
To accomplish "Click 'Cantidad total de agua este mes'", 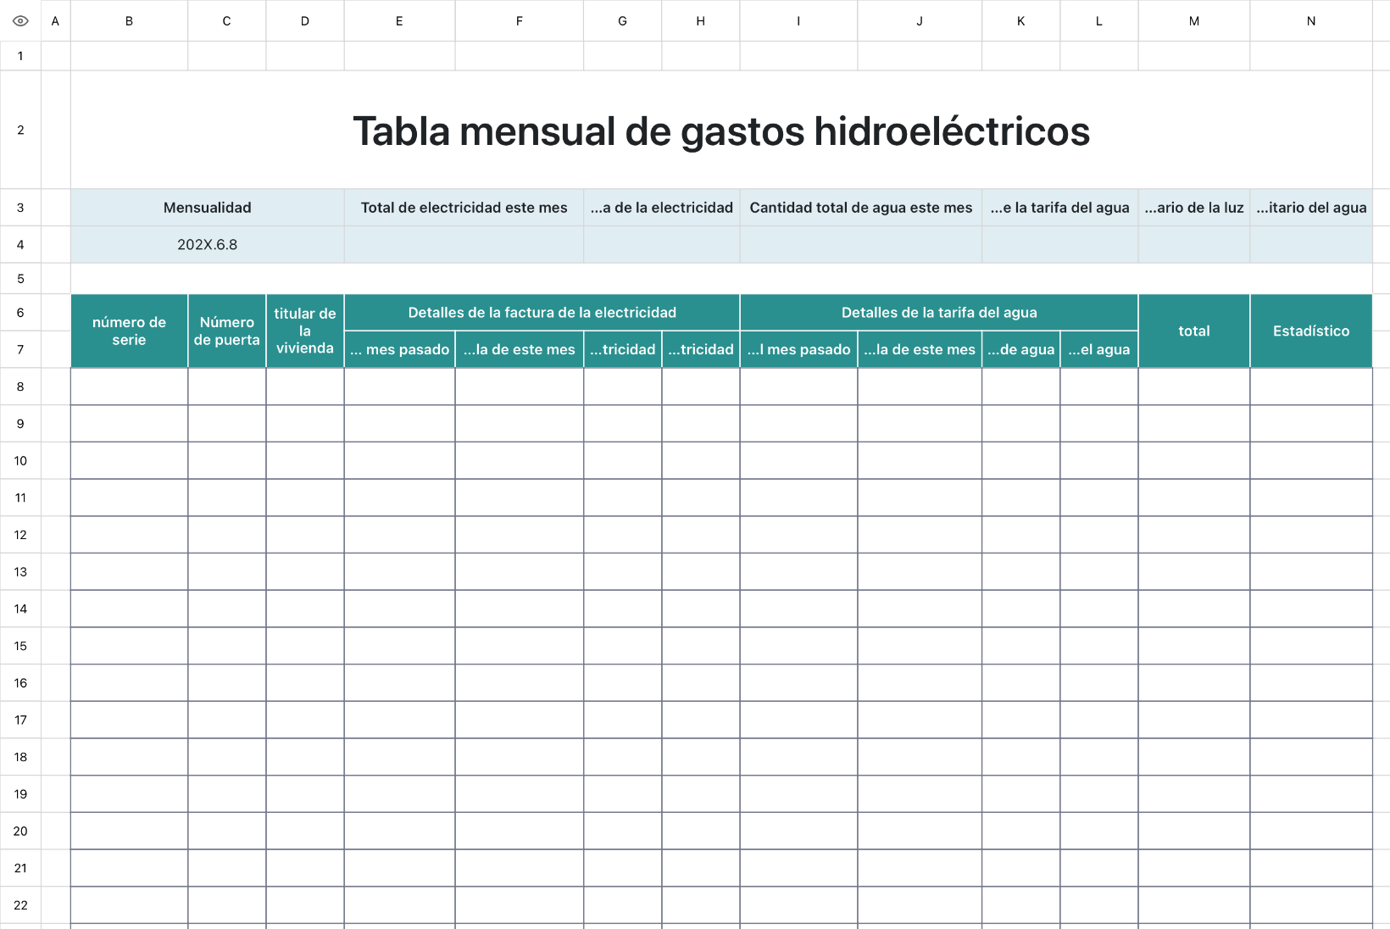I will coord(861,208).
